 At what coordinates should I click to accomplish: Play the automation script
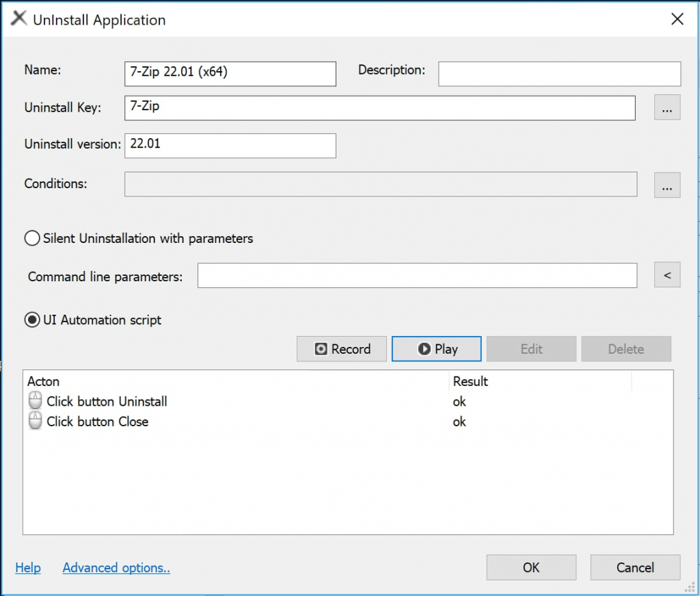point(437,349)
